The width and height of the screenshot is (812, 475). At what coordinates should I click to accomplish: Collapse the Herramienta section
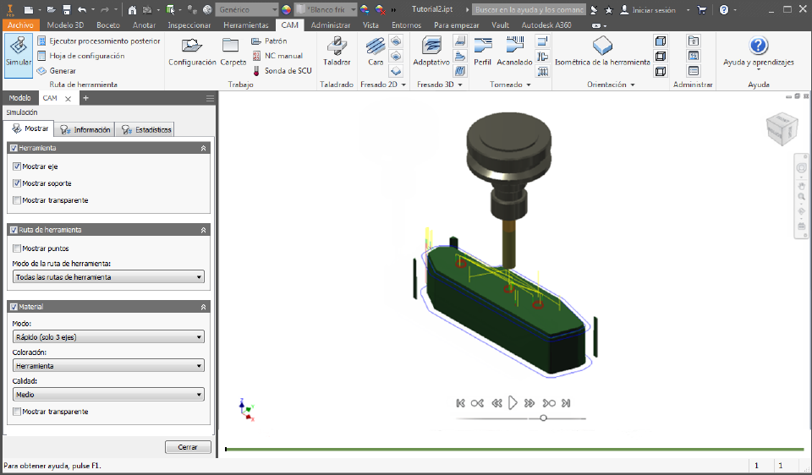coord(204,148)
